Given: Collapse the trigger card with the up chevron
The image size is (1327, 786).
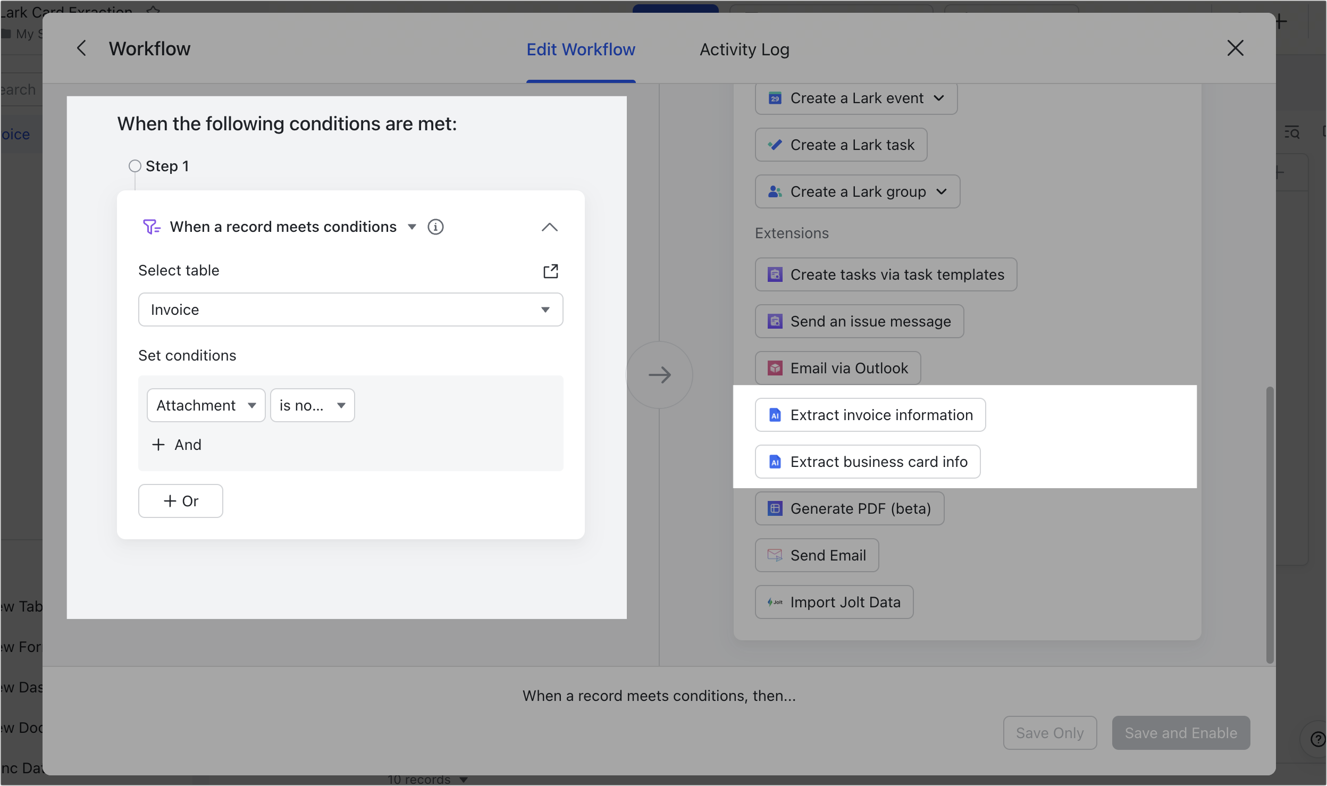Looking at the screenshot, I should 549,227.
